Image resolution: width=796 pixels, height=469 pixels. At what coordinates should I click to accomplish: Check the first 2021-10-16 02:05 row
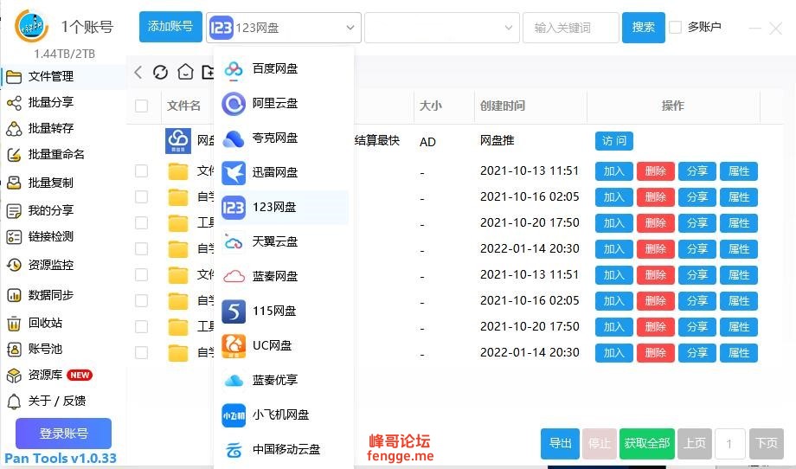[x=142, y=197]
